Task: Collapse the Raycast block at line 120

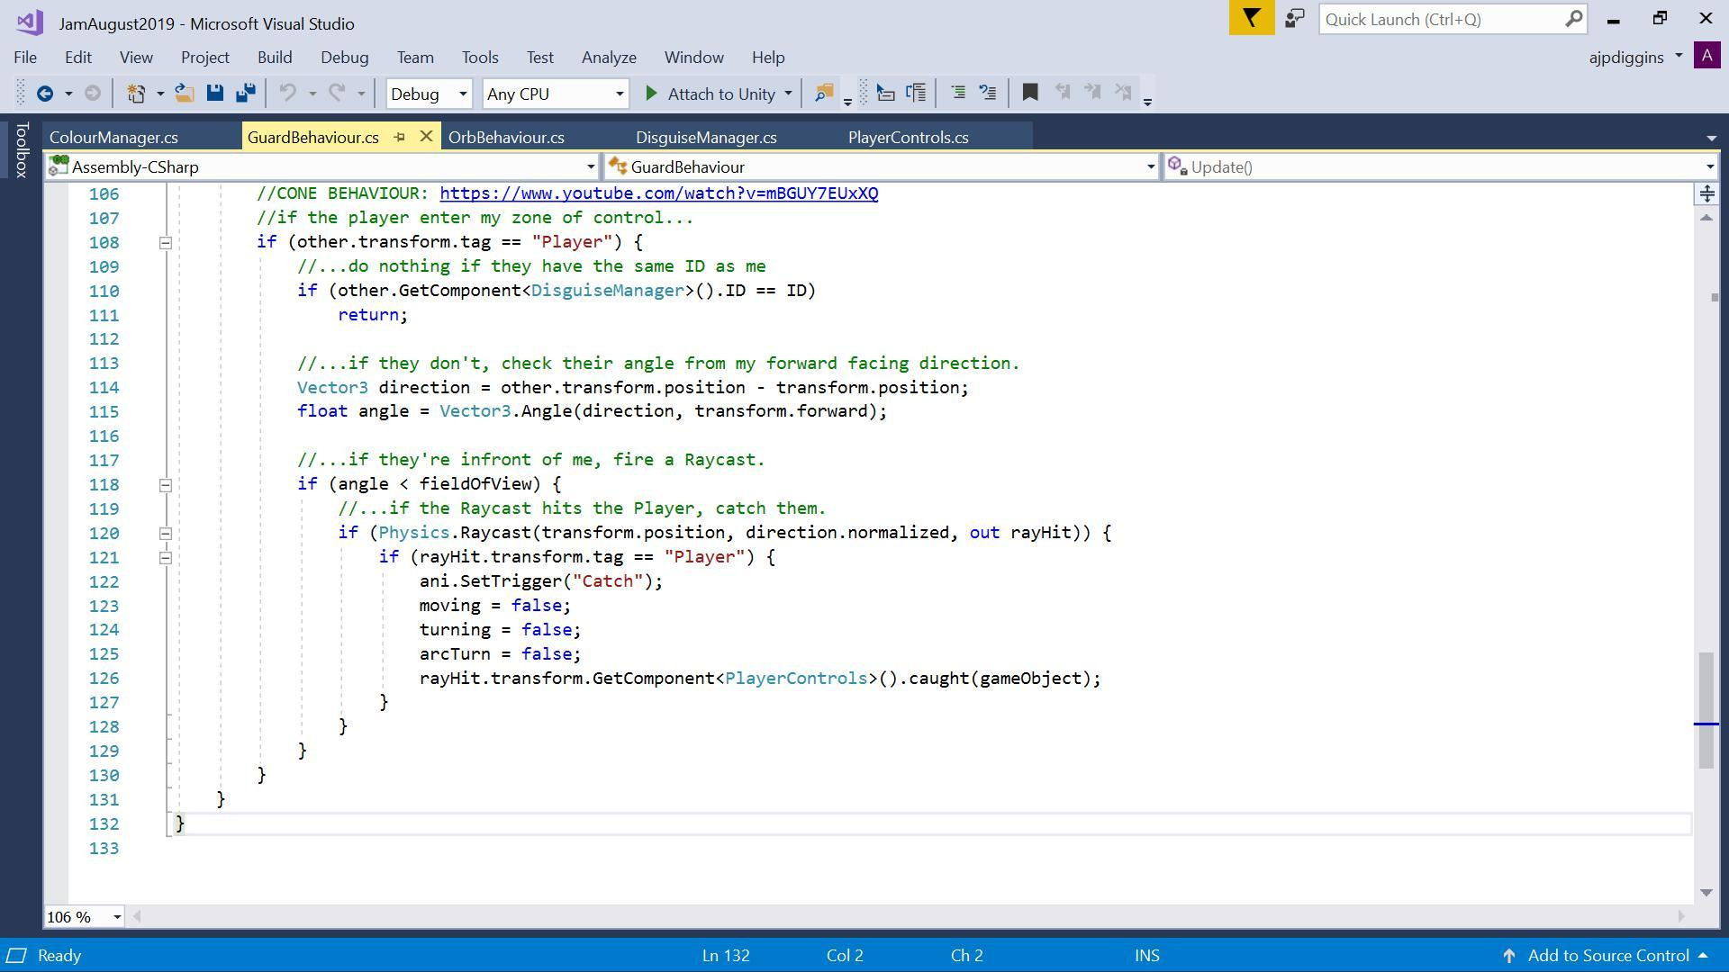Action: click(x=166, y=534)
